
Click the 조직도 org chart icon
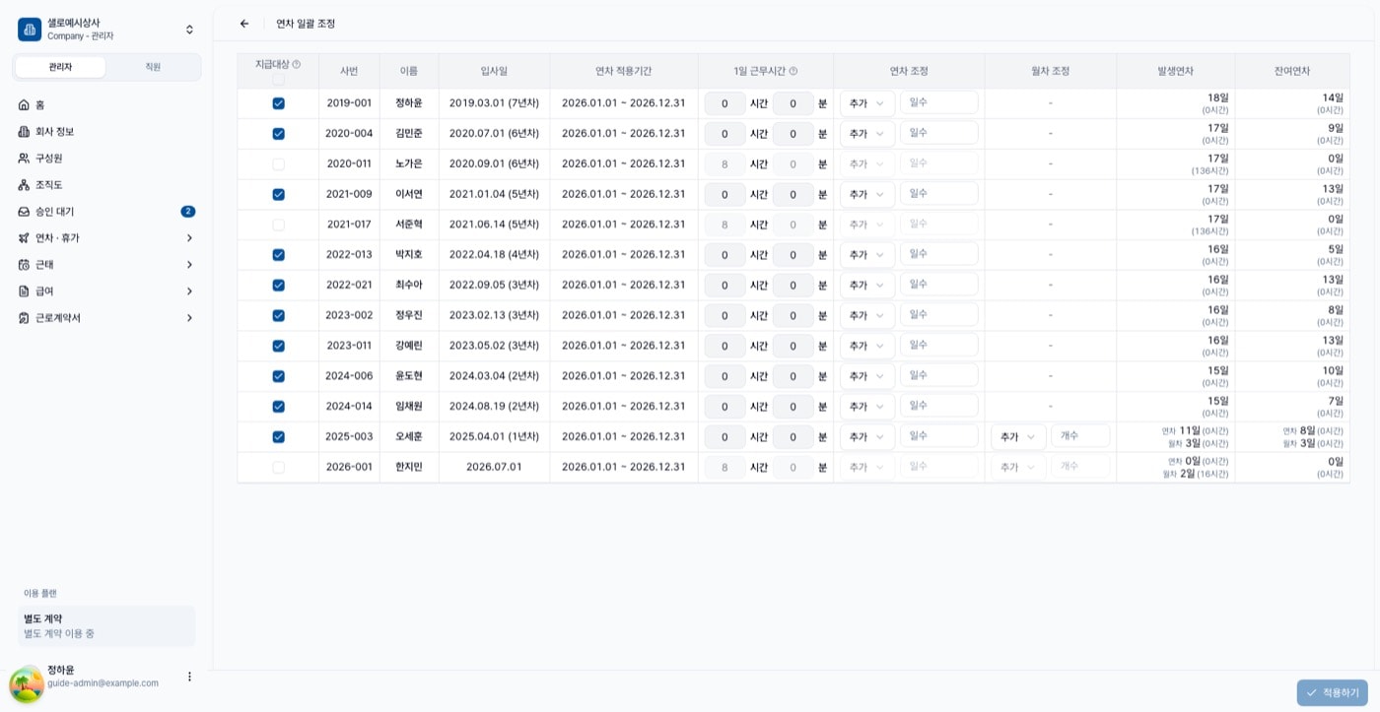(x=25, y=184)
